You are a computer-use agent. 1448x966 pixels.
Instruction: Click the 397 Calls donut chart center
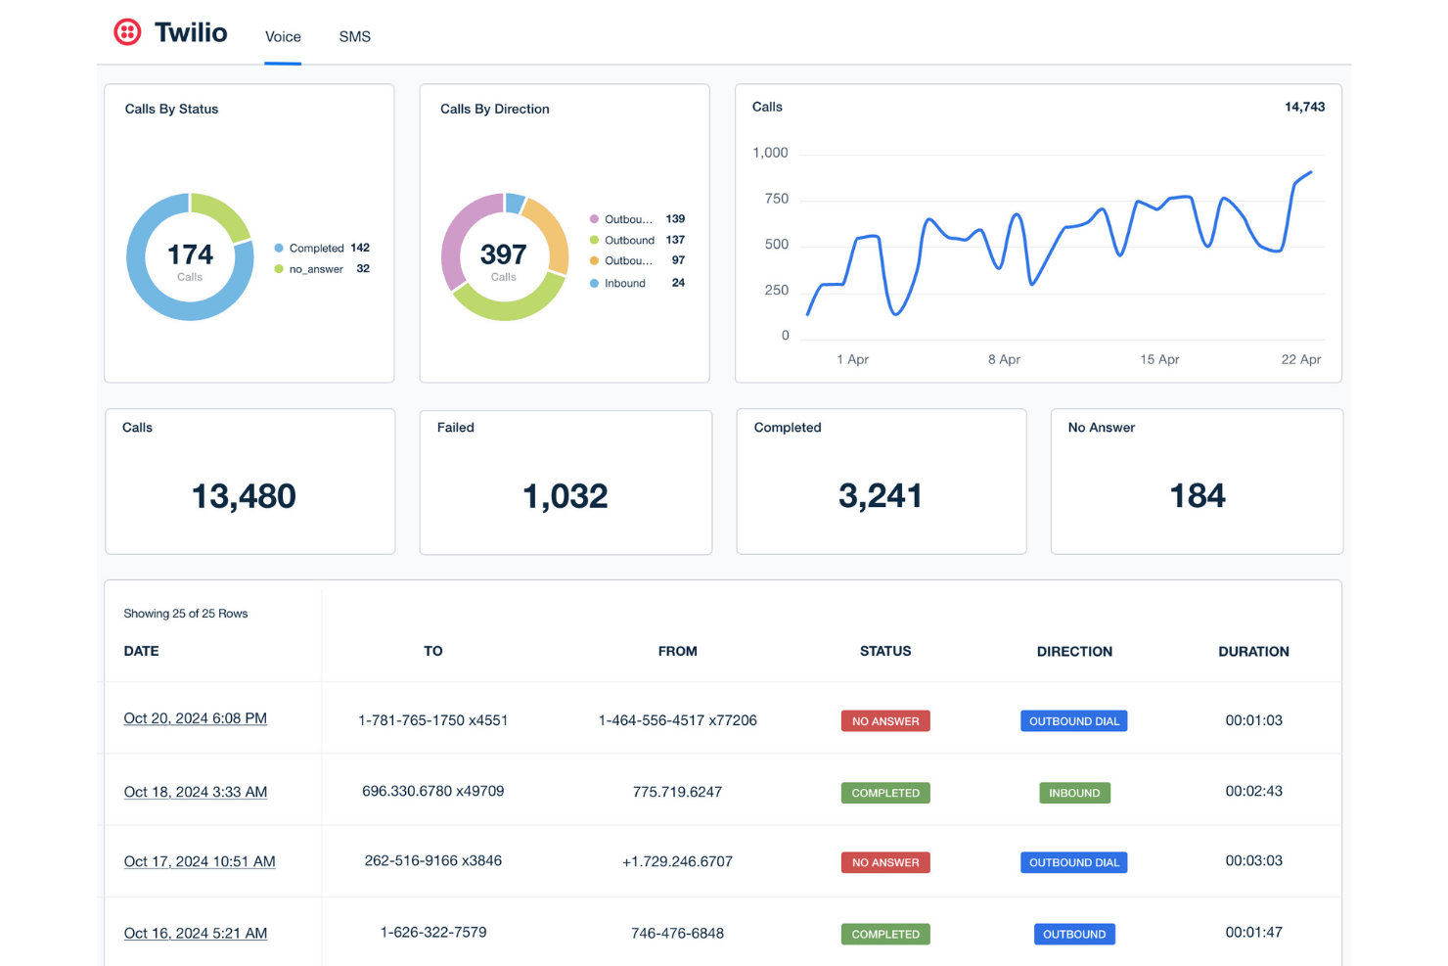click(x=504, y=257)
